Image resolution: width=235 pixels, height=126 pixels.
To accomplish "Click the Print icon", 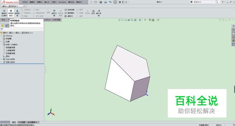I will (x=105, y=2).
